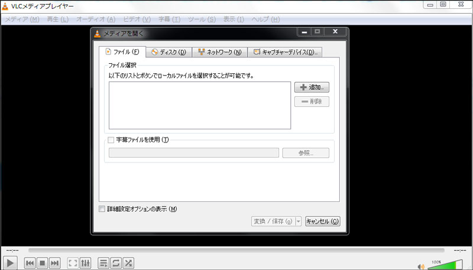Open ツール (S) menu
473x270 pixels.
pyautogui.click(x=202, y=19)
